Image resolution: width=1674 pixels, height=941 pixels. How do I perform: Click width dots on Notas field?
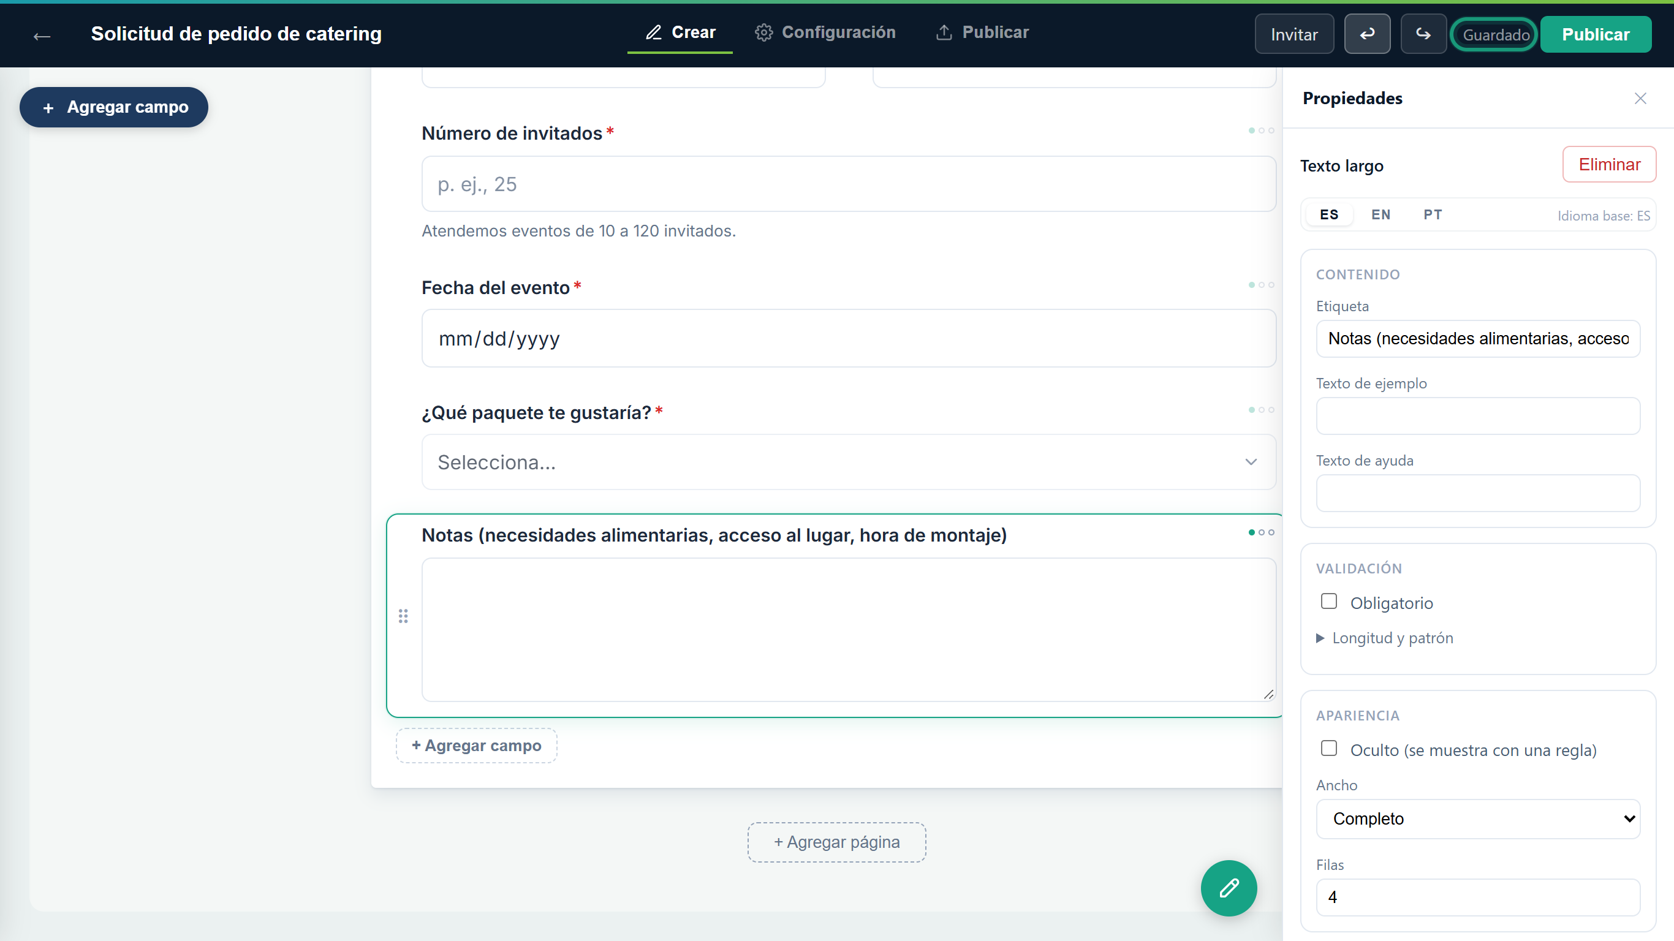click(x=1260, y=532)
